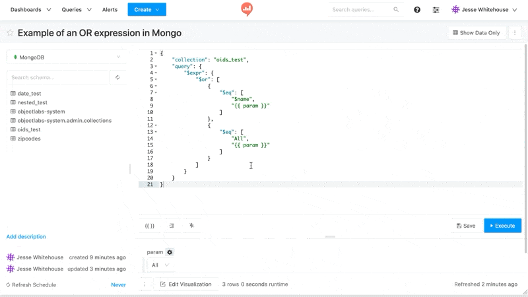Image resolution: width=528 pixels, height=297 pixels.
Task: Click "oids_test" string in the editor
Action: point(229,59)
